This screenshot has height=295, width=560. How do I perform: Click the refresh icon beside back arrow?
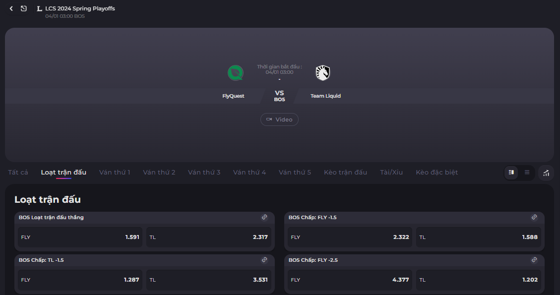(x=24, y=8)
